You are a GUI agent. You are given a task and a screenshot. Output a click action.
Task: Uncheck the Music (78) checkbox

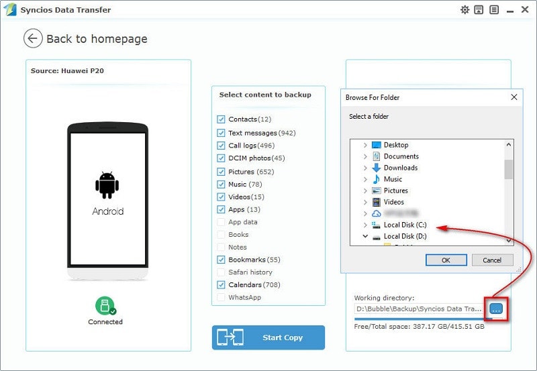click(221, 184)
